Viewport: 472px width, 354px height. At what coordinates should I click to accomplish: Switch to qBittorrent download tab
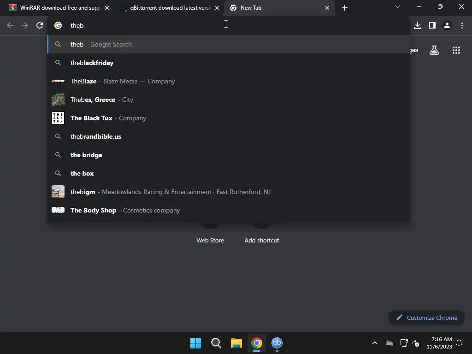click(x=170, y=8)
